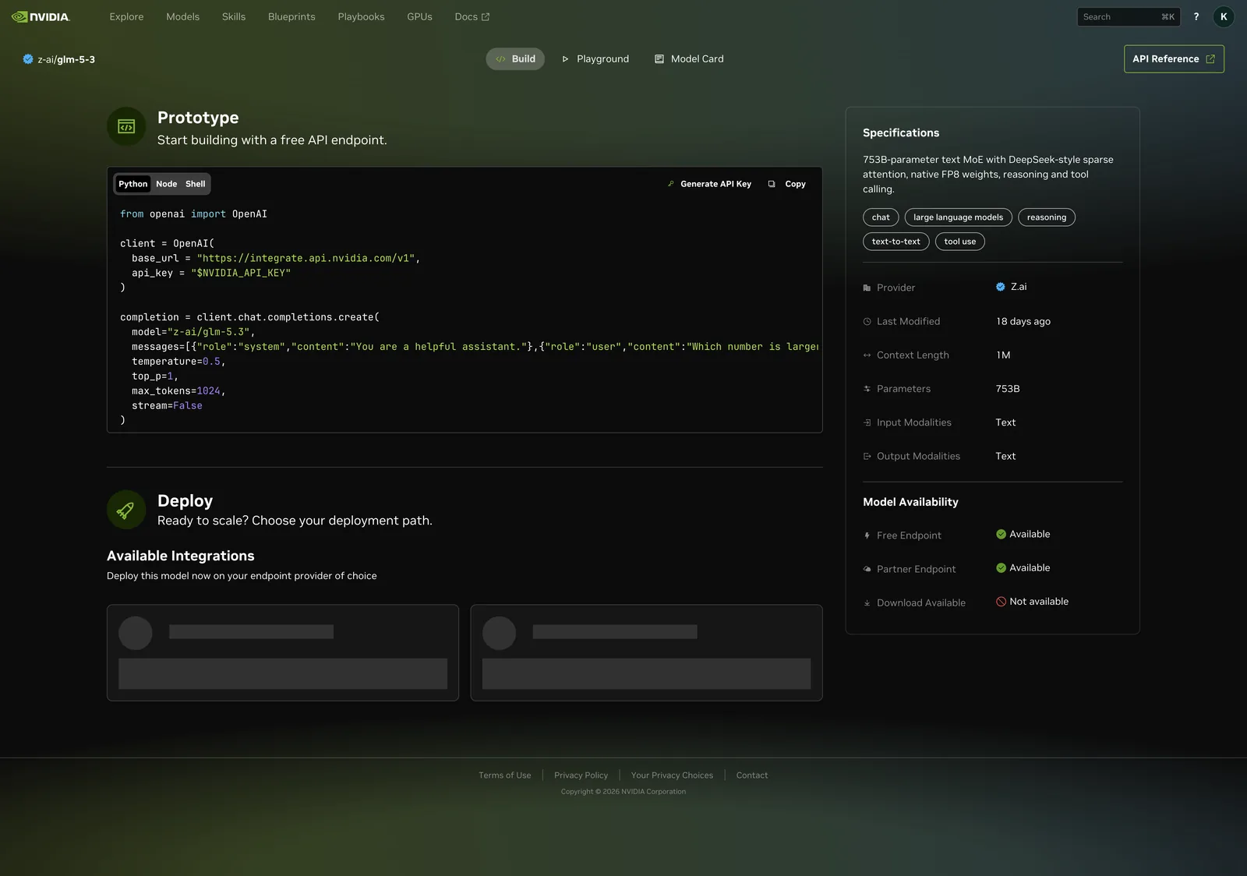Viewport: 1247px width, 876px height.
Task: Click the text-to-text tag
Action: click(896, 242)
